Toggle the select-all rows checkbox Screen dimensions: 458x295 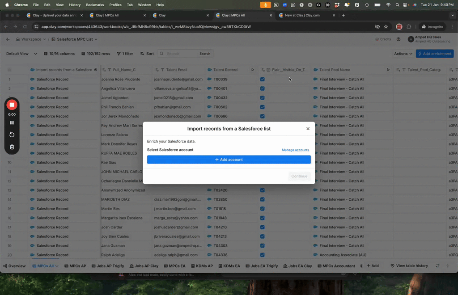(9, 70)
